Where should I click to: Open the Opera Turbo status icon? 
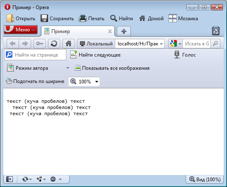coord(53,179)
